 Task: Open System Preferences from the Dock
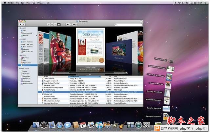coord(146,125)
